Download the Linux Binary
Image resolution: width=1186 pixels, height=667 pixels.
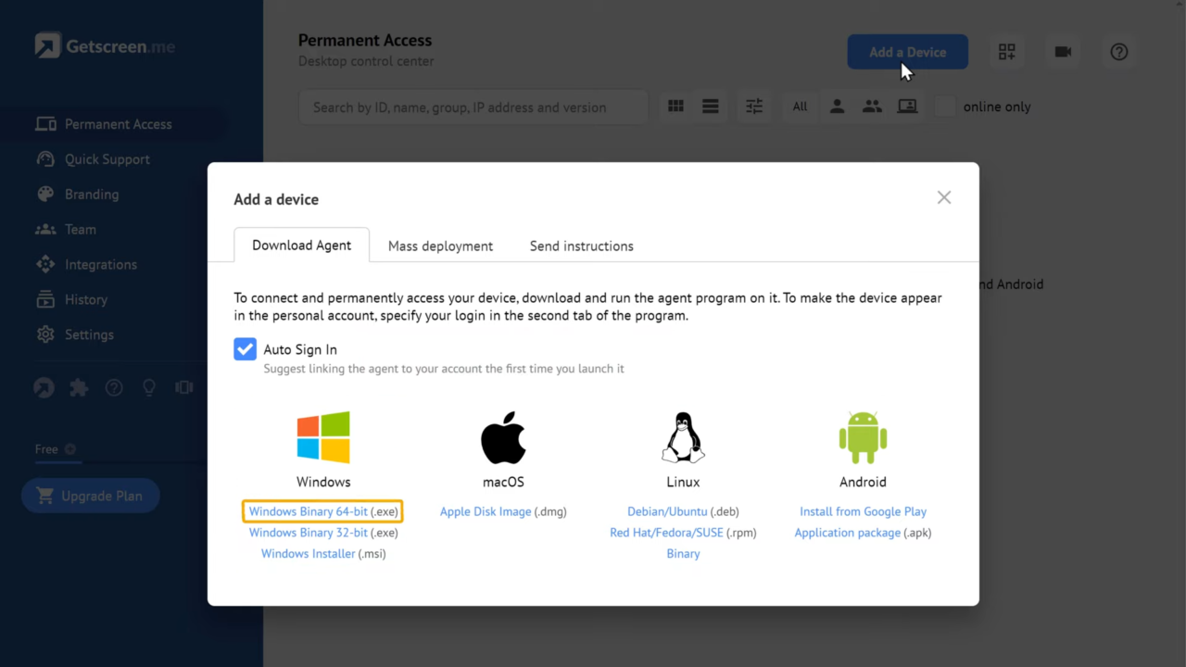pyautogui.click(x=683, y=554)
